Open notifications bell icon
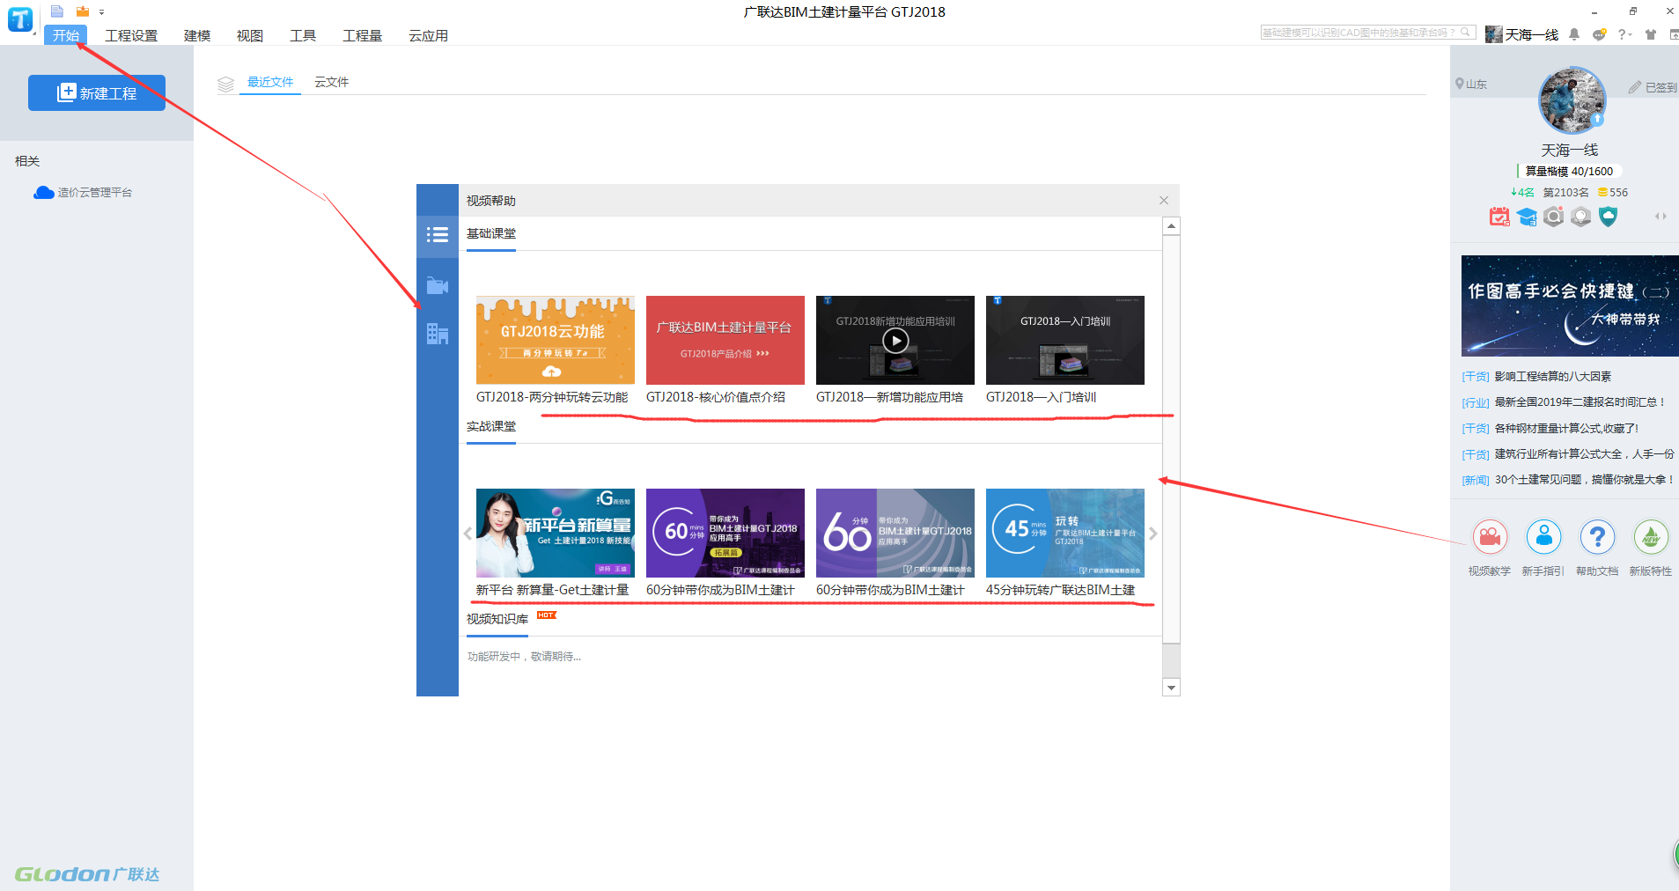Viewport: 1679px width, 891px height. pyautogui.click(x=1574, y=34)
